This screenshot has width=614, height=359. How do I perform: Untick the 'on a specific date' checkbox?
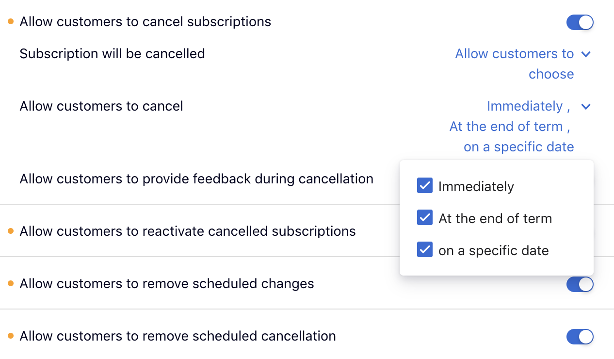tap(425, 250)
